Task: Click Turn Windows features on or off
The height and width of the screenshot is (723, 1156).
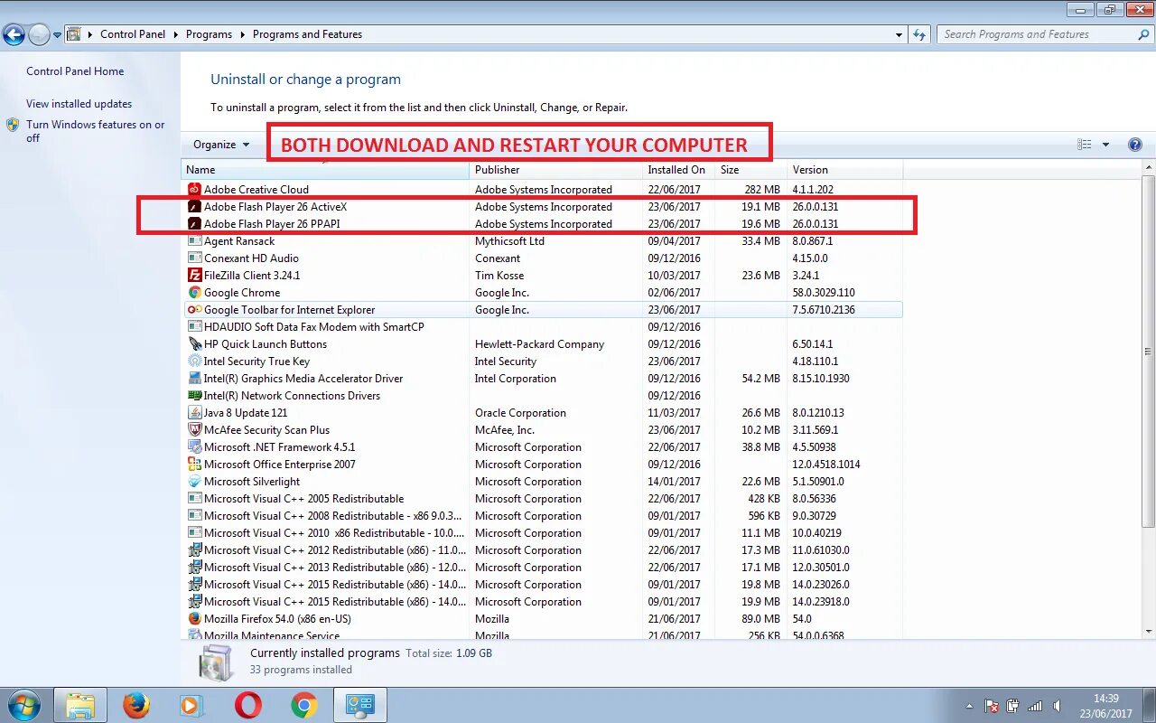Action: click(x=96, y=131)
